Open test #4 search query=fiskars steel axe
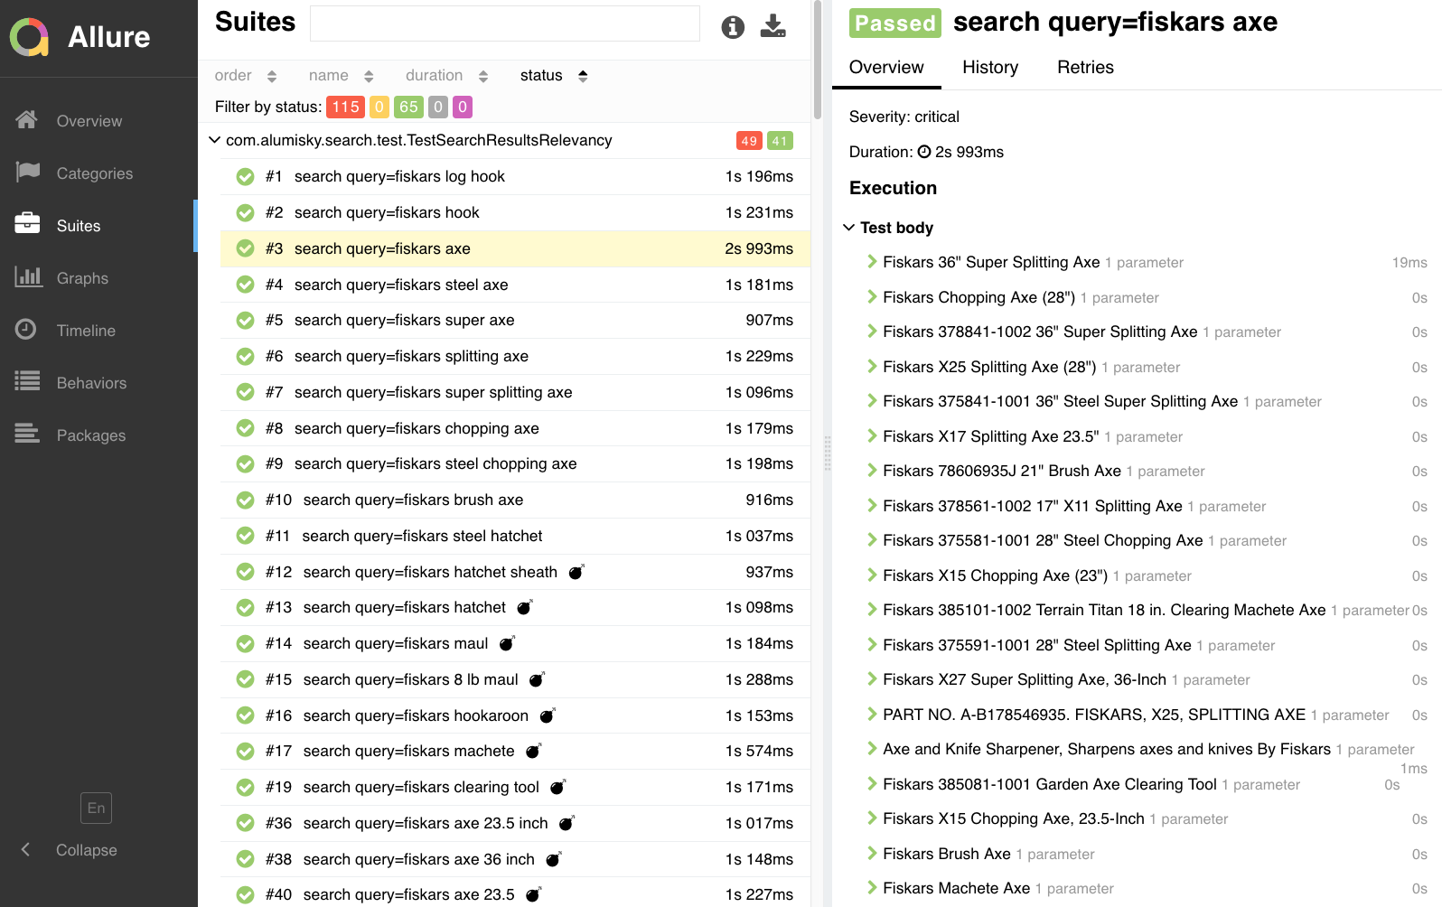 point(515,285)
